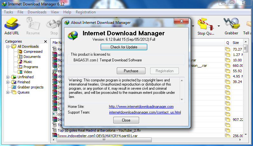Click the download list scroll down arrow
This screenshot has height=146, width=253.
[x=246, y=135]
